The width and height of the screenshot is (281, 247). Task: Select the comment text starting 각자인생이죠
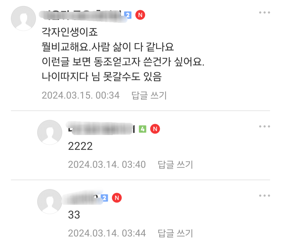[x=123, y=54]
